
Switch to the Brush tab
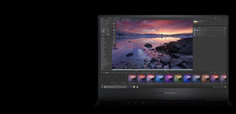pos(114,73)
